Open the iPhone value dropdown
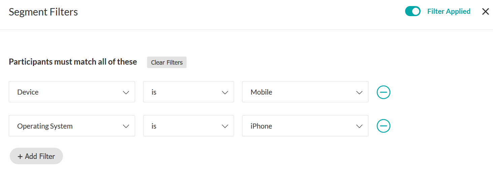 (x=305, y=126)
